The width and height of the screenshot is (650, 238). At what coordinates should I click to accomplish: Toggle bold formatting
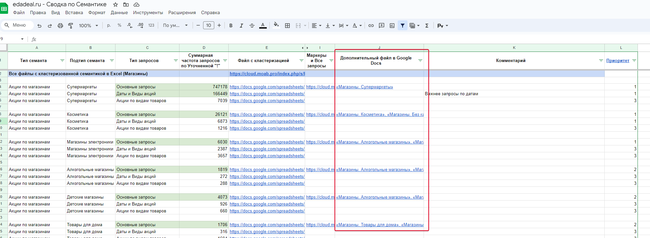pos(231,26)
